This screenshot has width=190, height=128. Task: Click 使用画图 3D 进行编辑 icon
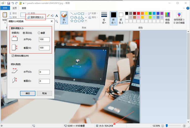(x=179, y=15)
